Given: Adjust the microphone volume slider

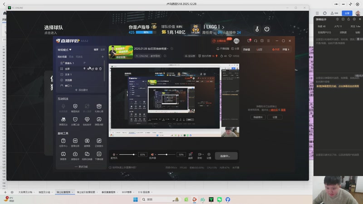Looking at the screenshot, I should [127, 154].
